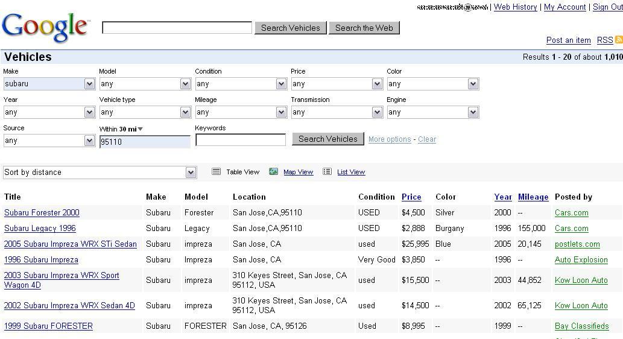Click Cars.com link in Forester 2000 row
The width and height of the screenshot is (623, 339).
coord(571,212)
